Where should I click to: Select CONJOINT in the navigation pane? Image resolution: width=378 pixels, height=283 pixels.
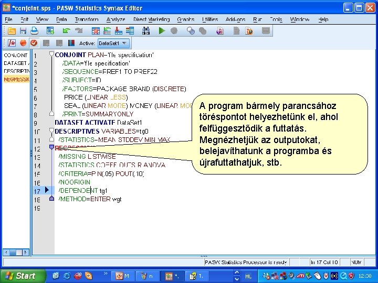click(x=16, y=55)
